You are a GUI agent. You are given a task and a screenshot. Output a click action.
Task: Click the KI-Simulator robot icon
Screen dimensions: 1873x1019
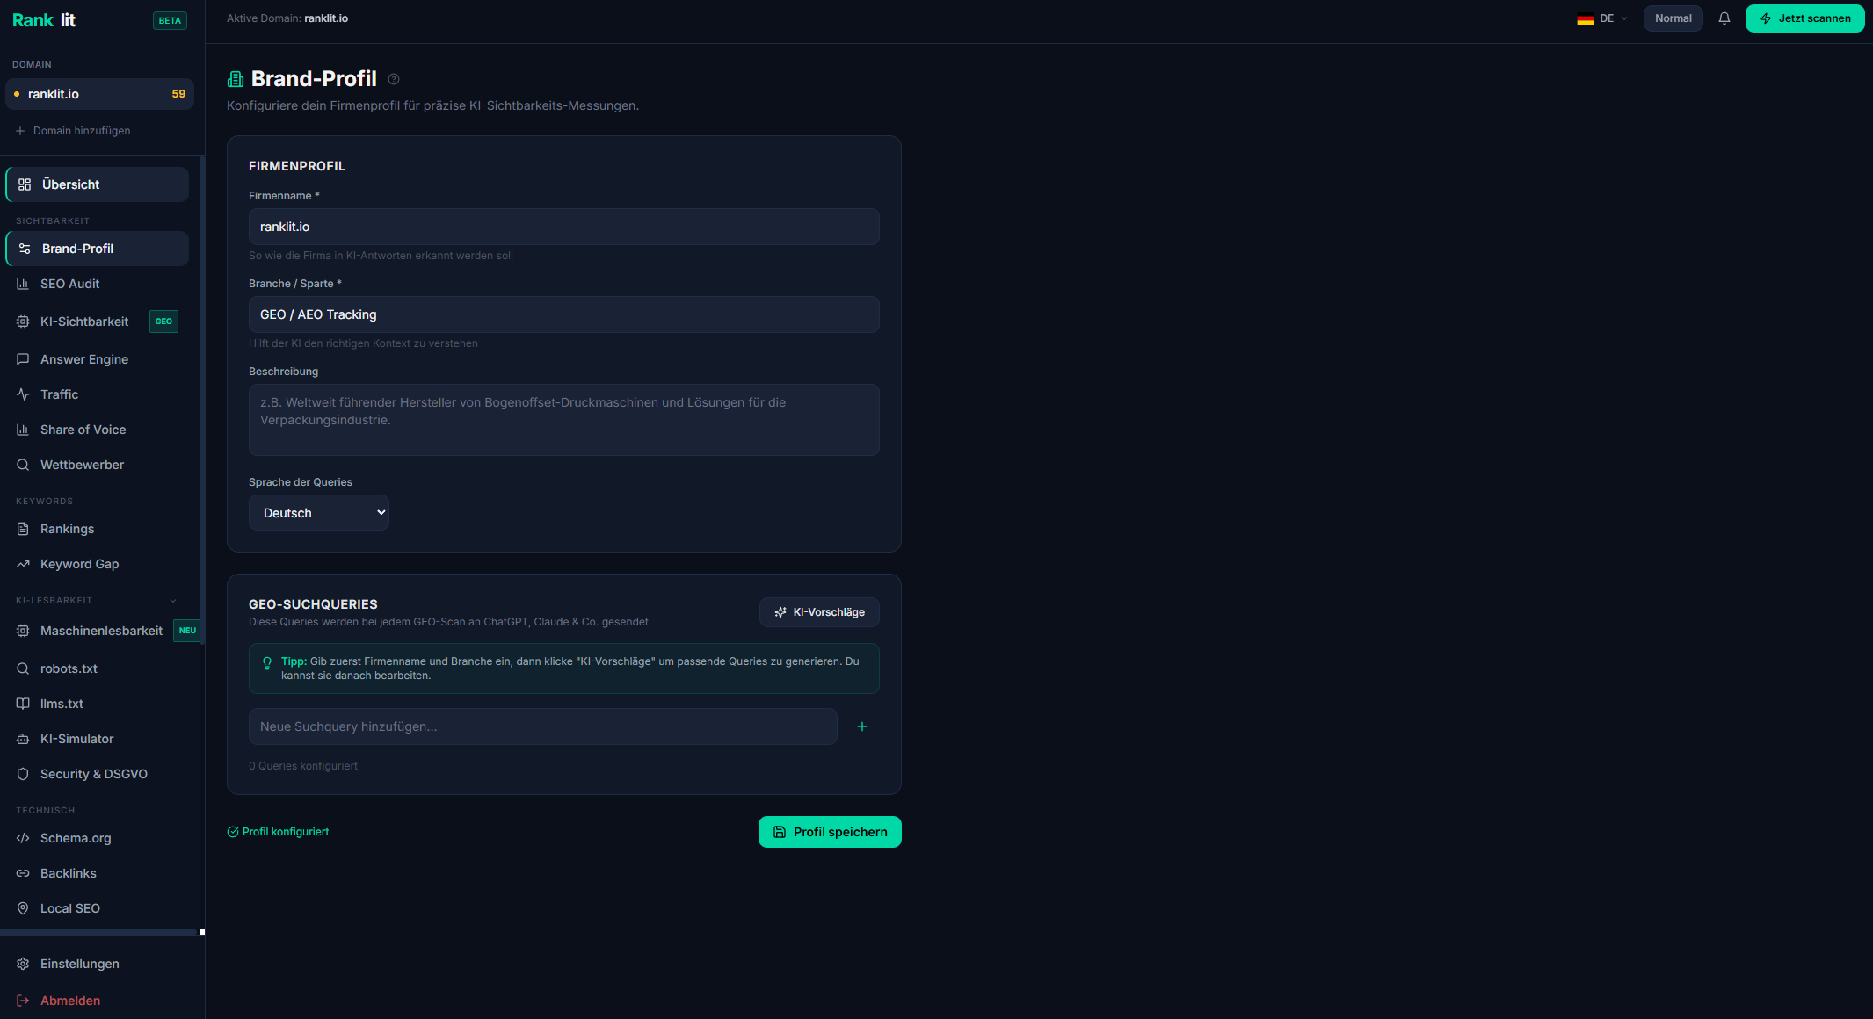tap(23, 739)
